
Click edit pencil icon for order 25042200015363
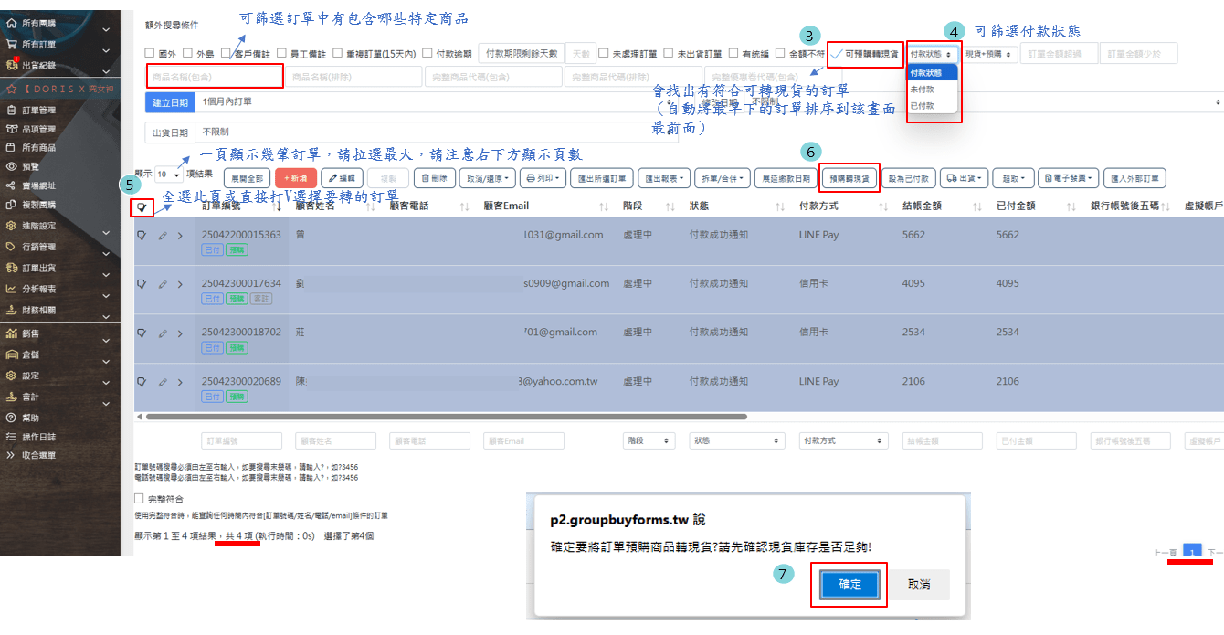[x=163, y=236]
